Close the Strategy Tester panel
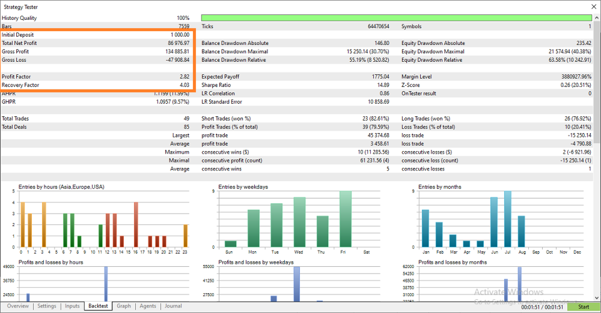The image size is (601, 313). click(594, 7)
